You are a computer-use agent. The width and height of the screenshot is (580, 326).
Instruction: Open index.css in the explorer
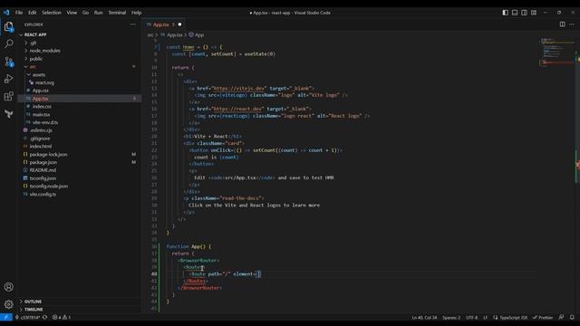42,107
